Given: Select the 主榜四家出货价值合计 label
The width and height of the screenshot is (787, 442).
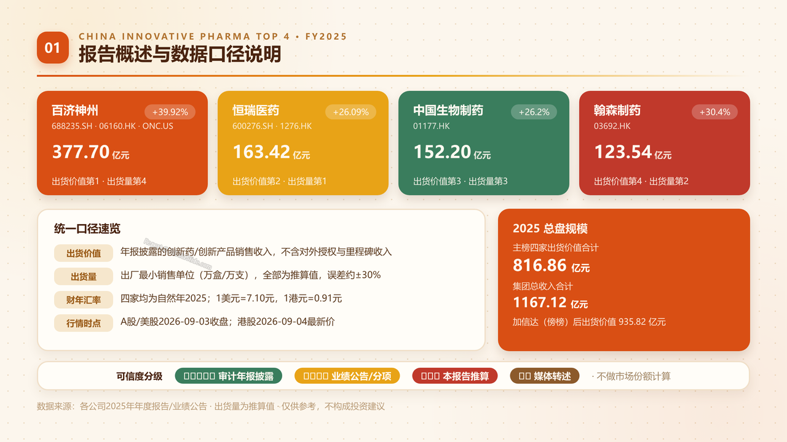Looking at the screenshot, I should (556, 247).
